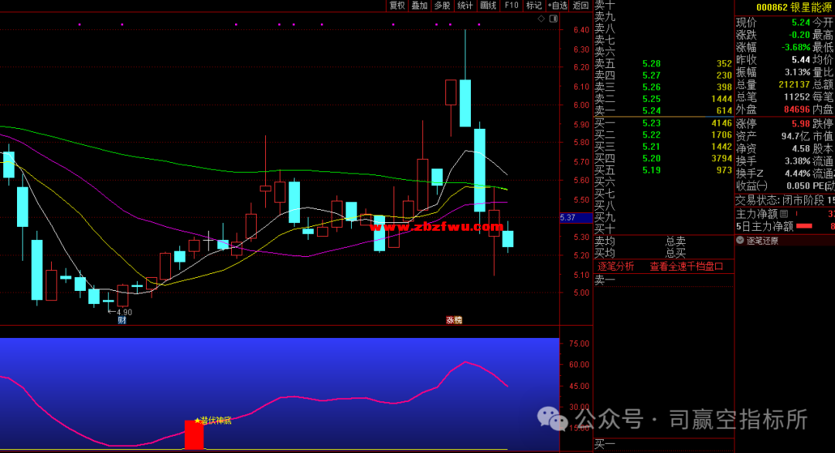This screenshot has width=835, height=453.
Task: Click the 标记 mark button
Action: click(x=533, y=5)
